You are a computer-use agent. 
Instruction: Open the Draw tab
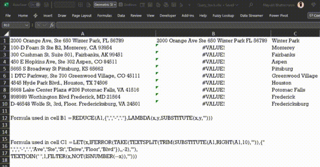point(62,16)
